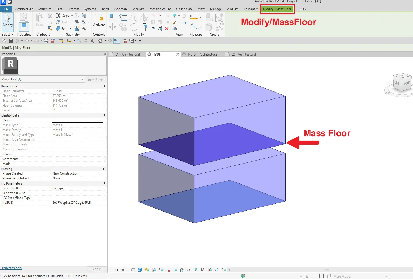Click the Open folder icon in quick access
Viewport: 413px width, 279px height.
[4, 41]
